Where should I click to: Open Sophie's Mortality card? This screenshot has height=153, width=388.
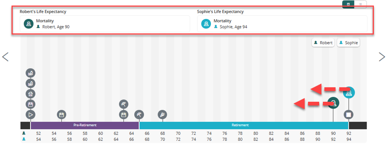click(x=282, y=24)
